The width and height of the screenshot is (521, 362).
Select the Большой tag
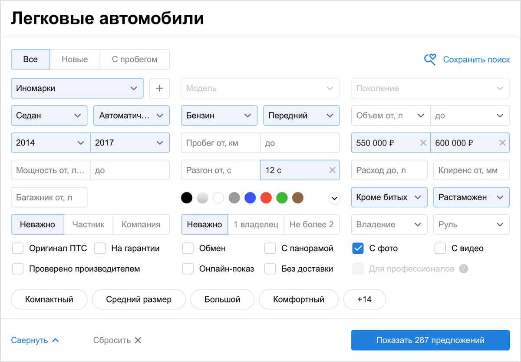pos(222,299)
